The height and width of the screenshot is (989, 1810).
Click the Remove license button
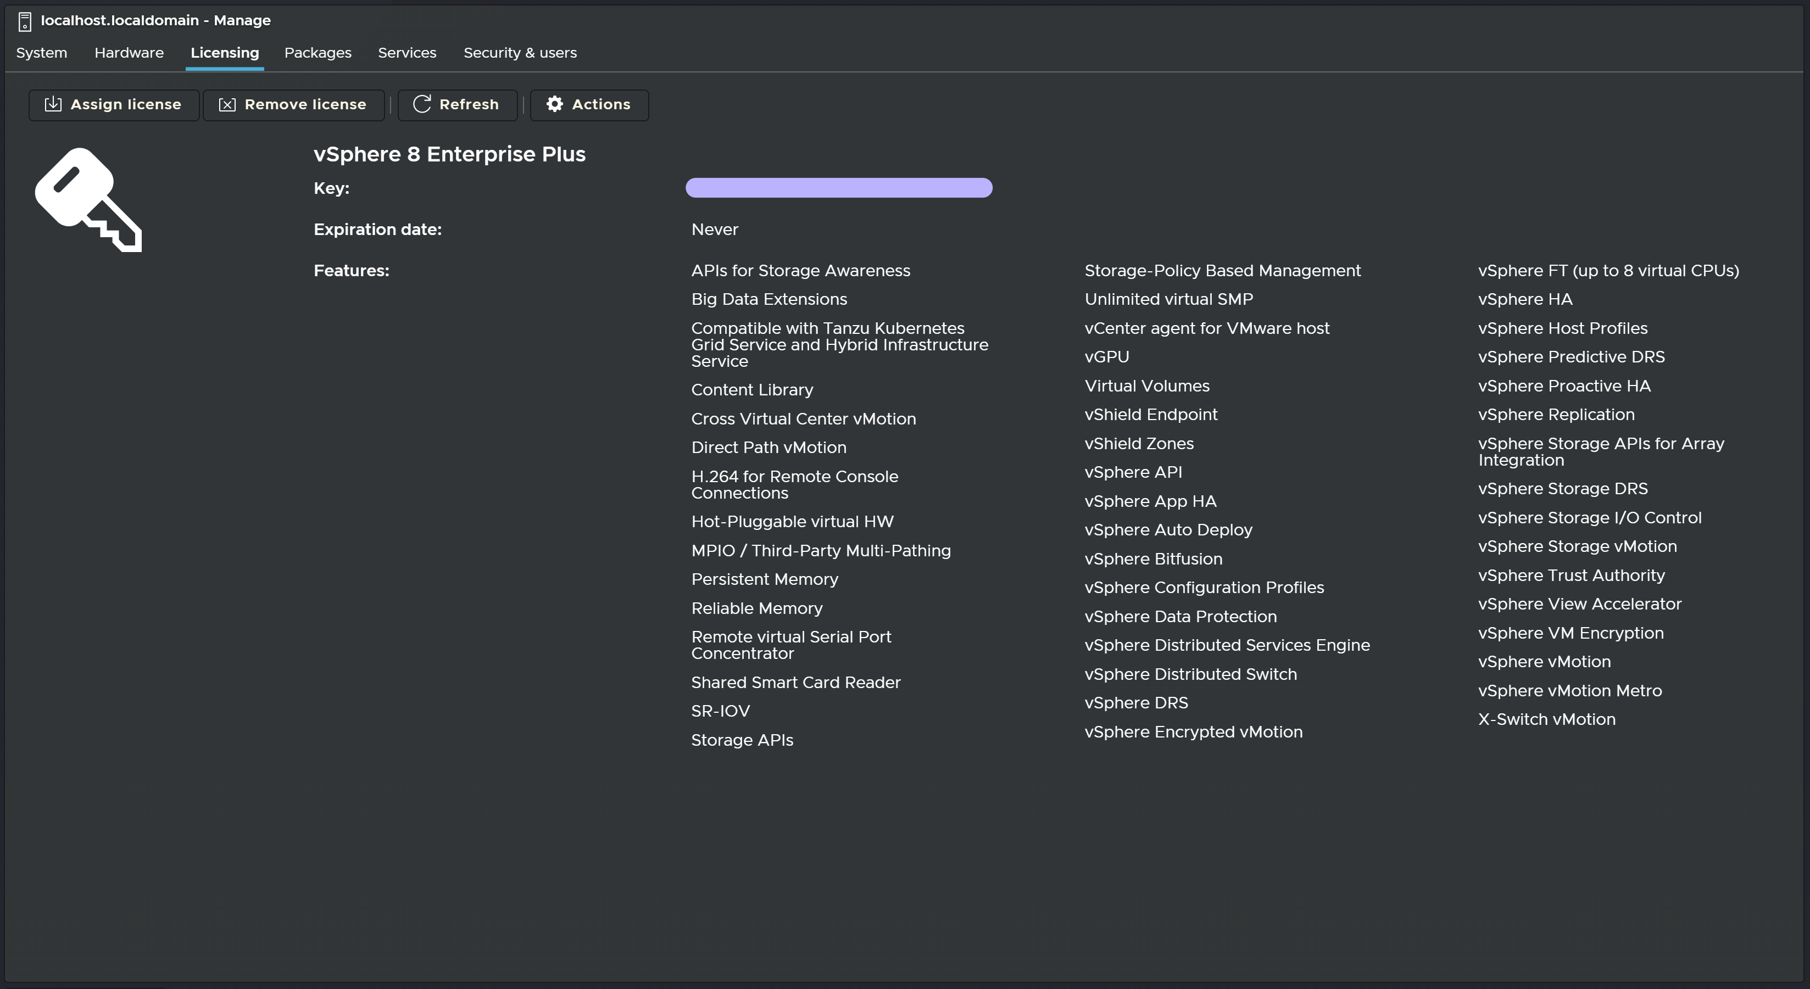[294, 104]
